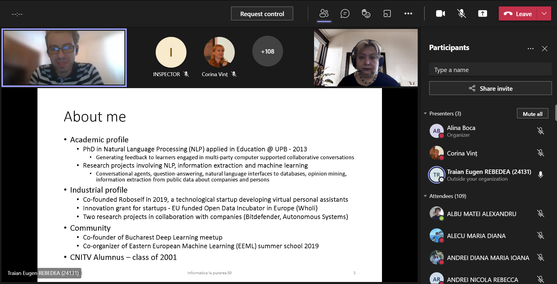Screen dimensions: 557x284
Task: Open the More actions ellipsis in toolbar
Action: pyautogui.click(x=408, y=13)
